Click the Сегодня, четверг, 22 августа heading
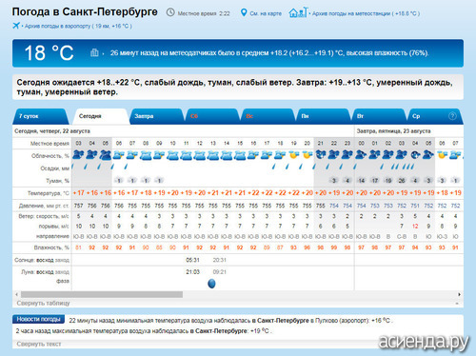The height and width of the screenshot is (356, 476). 52,131
